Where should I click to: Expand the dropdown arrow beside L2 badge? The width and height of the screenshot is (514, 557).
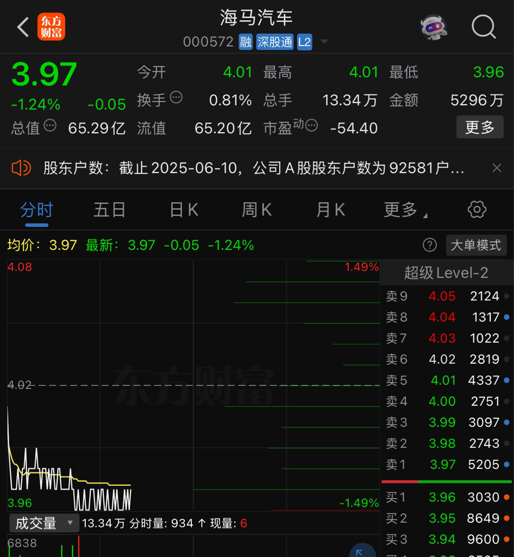(324, 42)
